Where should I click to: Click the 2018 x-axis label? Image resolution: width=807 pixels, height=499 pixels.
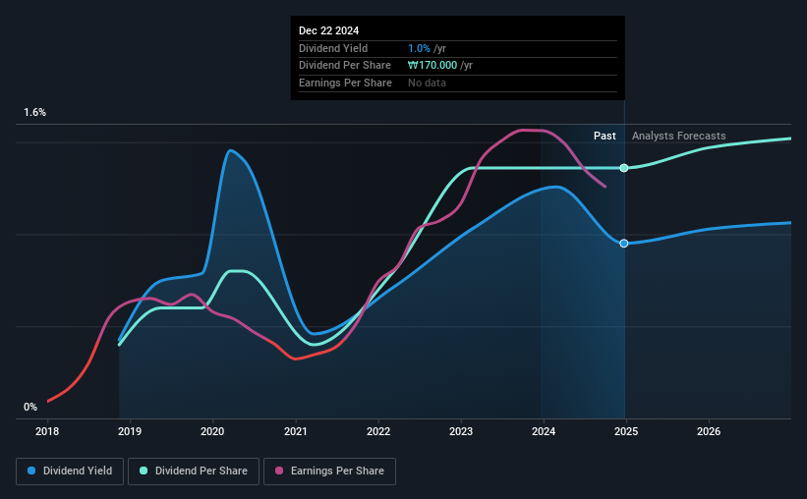tap(47, 431)
